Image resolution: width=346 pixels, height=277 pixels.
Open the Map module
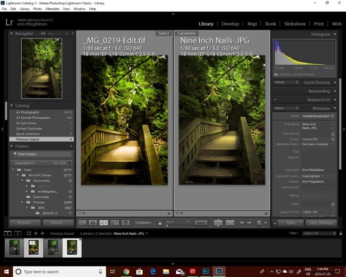coord(252,24)
